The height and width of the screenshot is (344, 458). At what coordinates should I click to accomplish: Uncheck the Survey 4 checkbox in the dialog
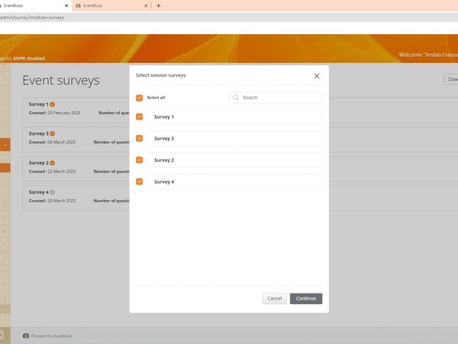(x=139, y=182)
